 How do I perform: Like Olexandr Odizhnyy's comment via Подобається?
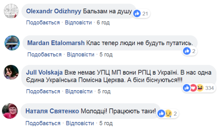[43, 23]
